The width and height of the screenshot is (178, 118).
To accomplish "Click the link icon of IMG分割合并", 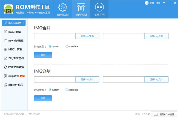I will 5,23.
